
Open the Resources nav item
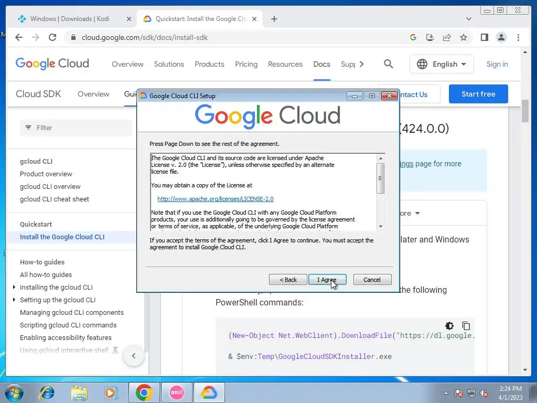[x=285, y=64]
